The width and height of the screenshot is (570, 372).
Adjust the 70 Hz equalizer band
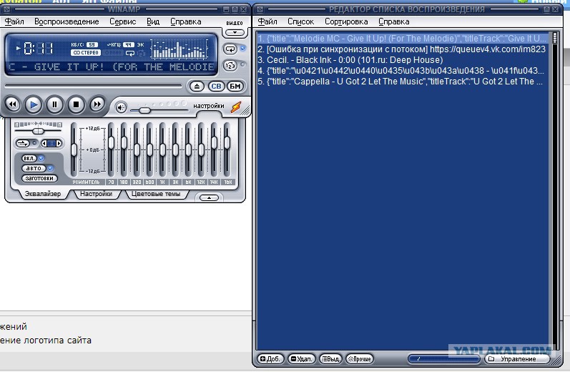(111, 150)
